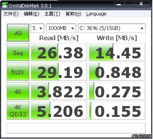This screenshot has width=153, height=139.
Task: Start the 4K benchmark test
Action: 18,91
